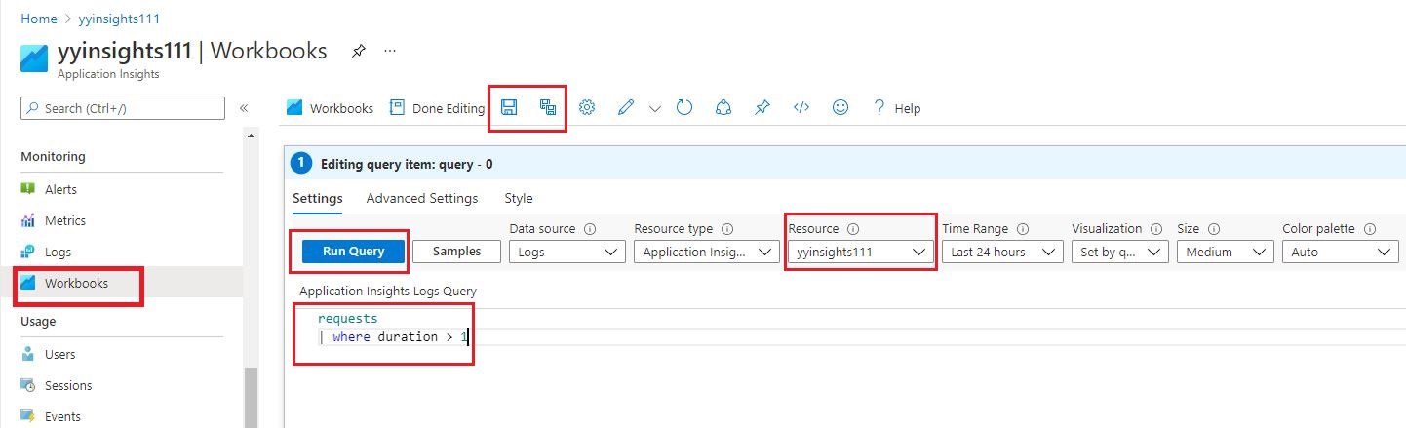Switch to the Settings tab

point(317,198)
